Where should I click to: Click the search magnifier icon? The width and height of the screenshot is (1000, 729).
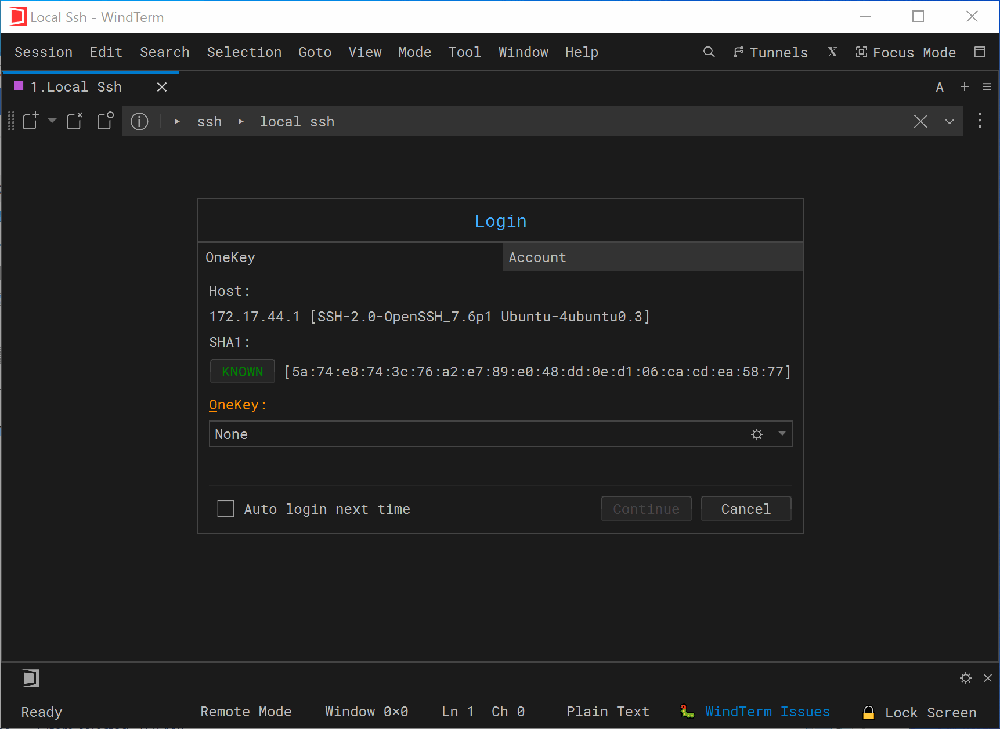point(709,52)
